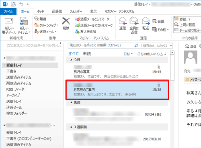Open the 旅行の写真 email
Image resolution: width=201 pixels, height=148 pixels.
pos(117,72)
